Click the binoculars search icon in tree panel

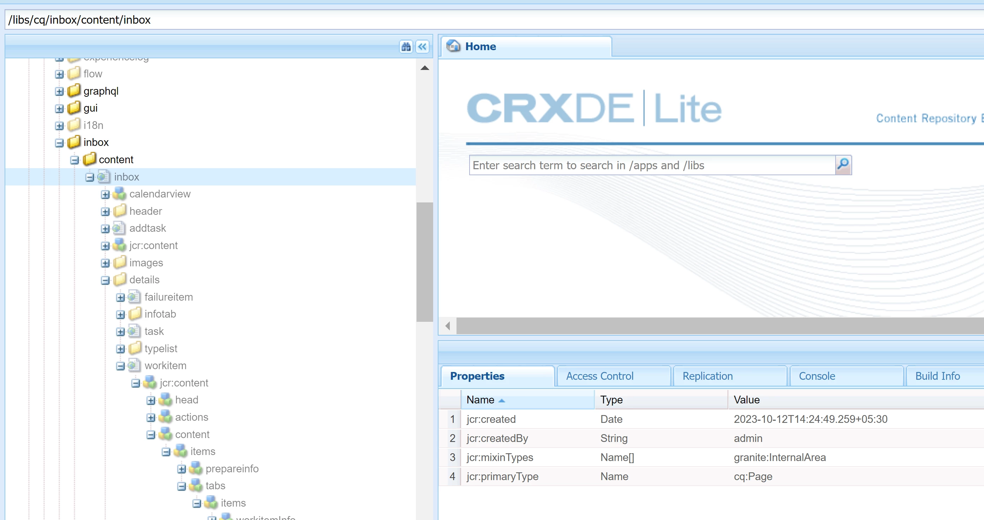(x=406, y=47)
